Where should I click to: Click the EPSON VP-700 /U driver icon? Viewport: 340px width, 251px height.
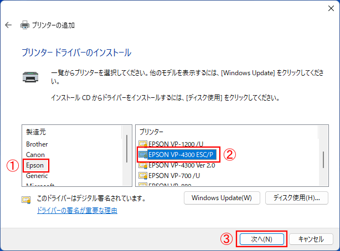pyautogui.click(x=143, y=176)
